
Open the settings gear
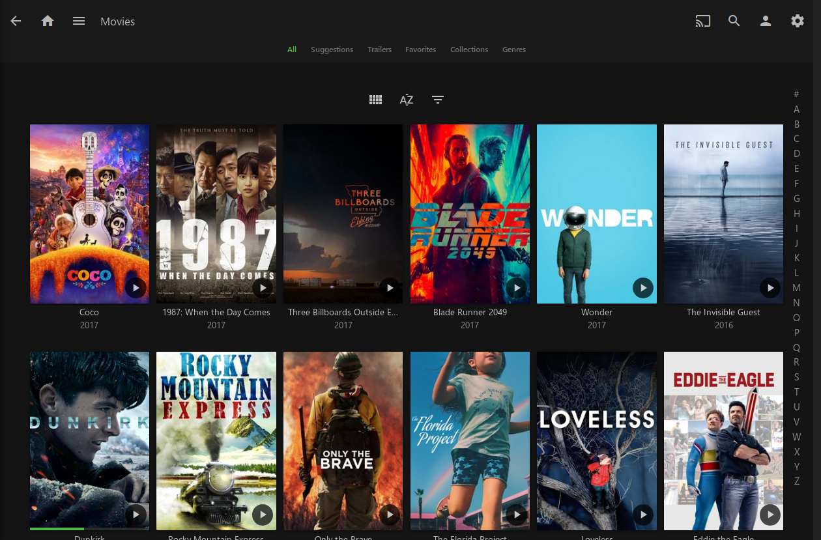click(x=798, y=20)
